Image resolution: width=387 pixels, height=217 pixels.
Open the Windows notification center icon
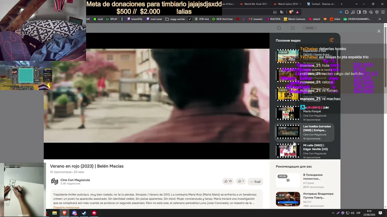(380, 213)
